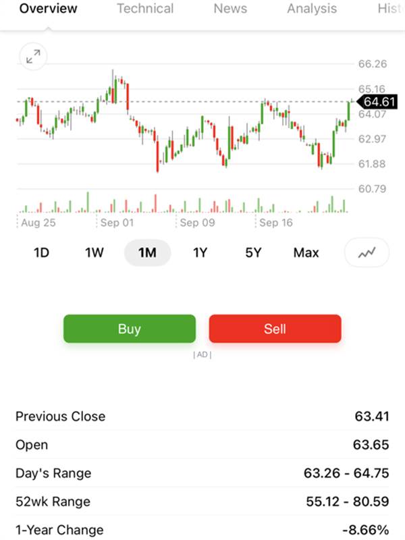The height and width of the screenshot is (540, 405).
Task: Expand chart to fullscreen with arrows icon
Action: click(33, 57)
